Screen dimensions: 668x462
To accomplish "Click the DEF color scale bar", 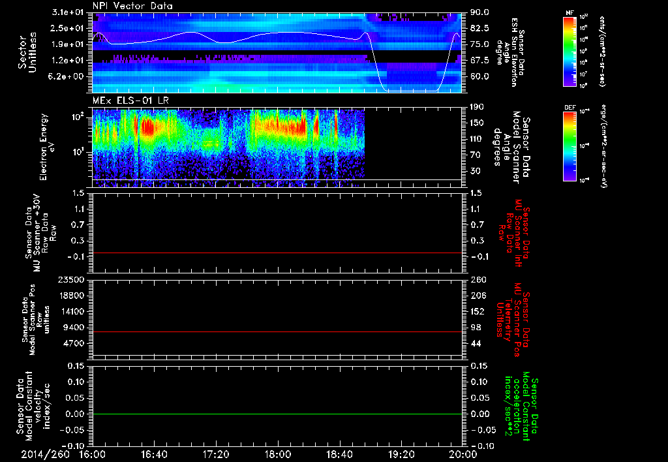I will pyautogui.click(x=568, y=145).
